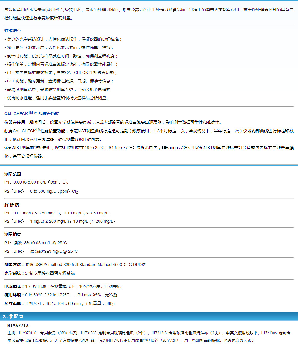
Task: Click the bullet about 优良的光学系统设计
Action: (63, 39)
